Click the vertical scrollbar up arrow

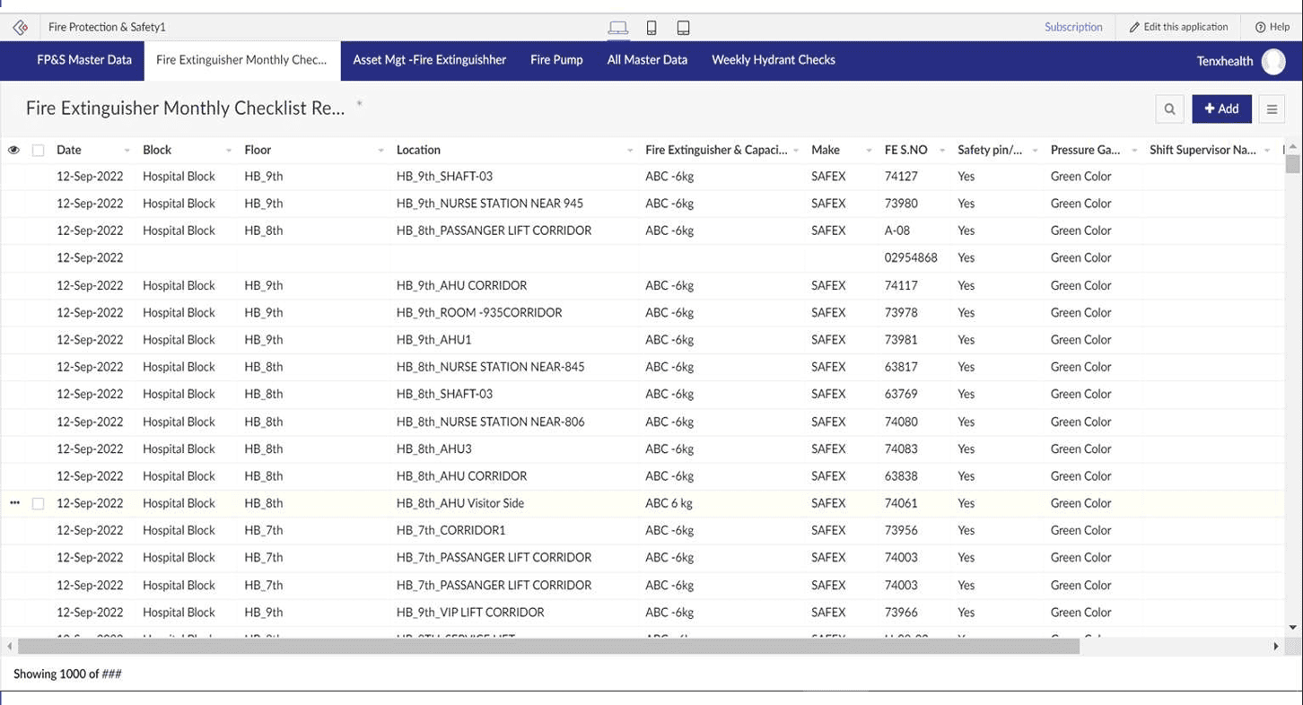1292,146
